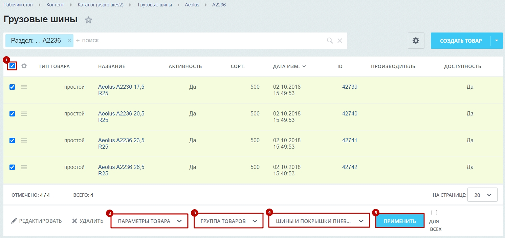Uncheck row with ID 42741

(x=12, y=140)
